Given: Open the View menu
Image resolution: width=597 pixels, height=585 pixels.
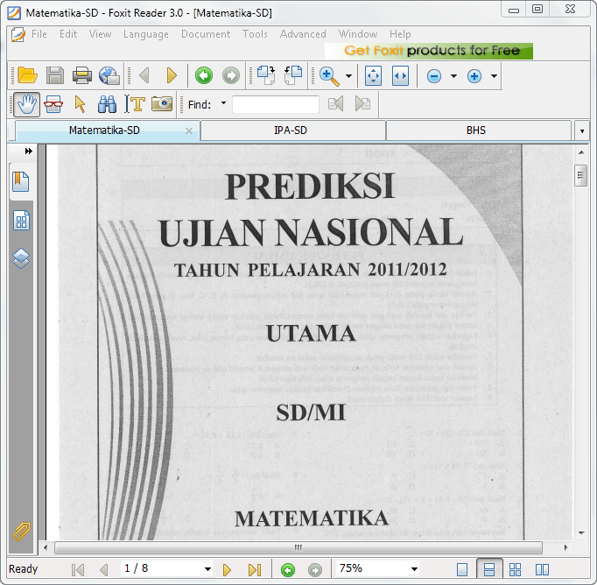Looking at the screenshot, I should (x=100, y=34).
